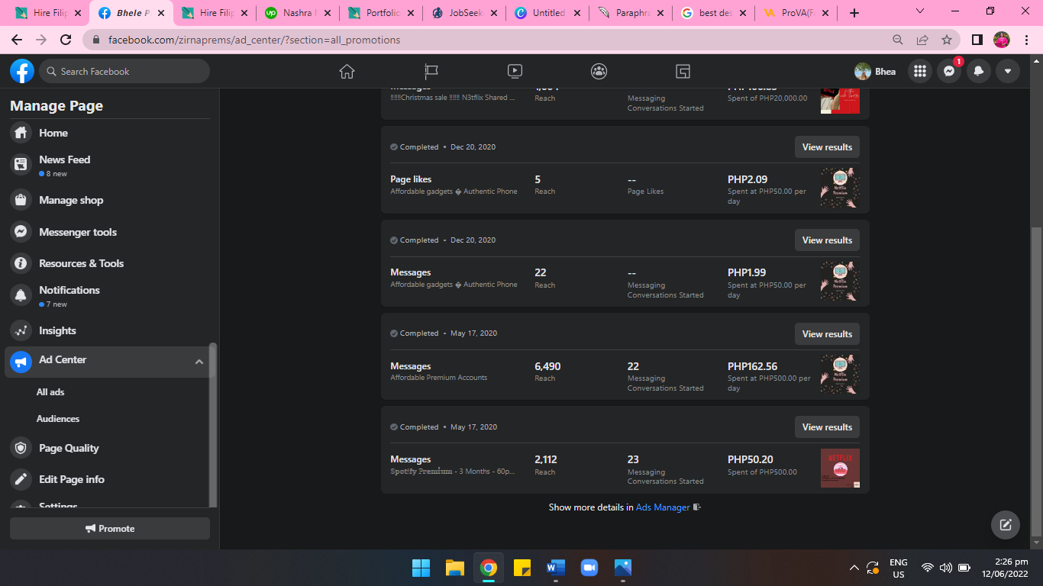Click the Facebook logo icon
Screen dimensions: 1043x586
pyautogui.click(x=22, y=71)
